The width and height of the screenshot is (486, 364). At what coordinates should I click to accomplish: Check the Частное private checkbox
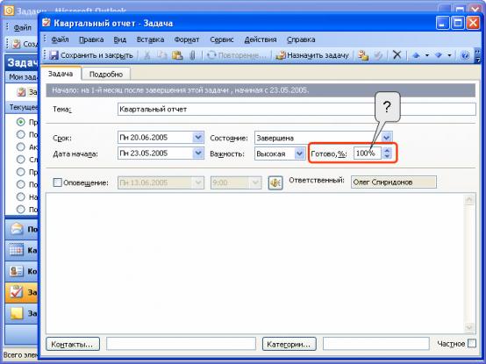pyautogui.click(x=472, y=343)
